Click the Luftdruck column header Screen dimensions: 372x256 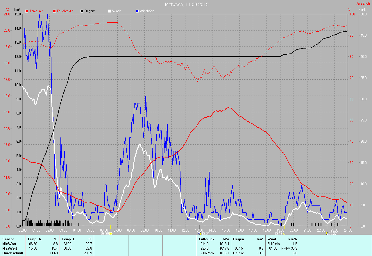[x=207, y=239]
